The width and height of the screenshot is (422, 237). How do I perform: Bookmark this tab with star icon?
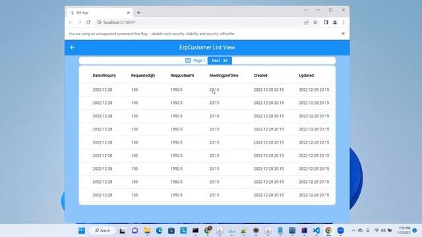click(x=315, y=22)
